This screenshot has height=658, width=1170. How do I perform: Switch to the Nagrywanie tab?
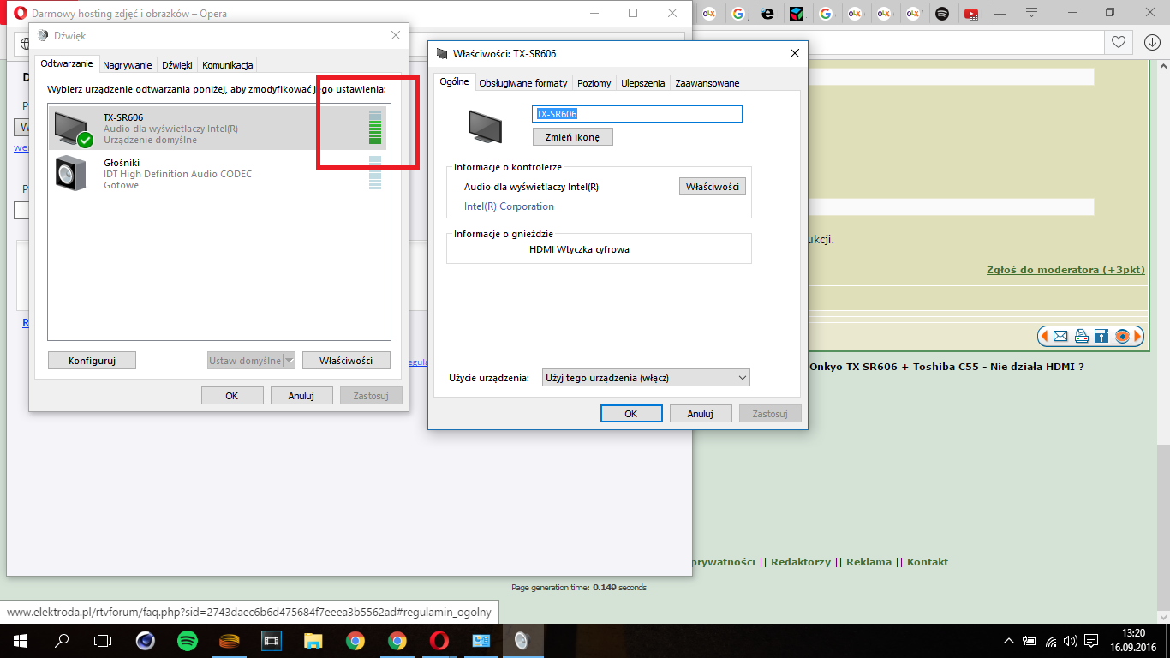tap(128, 65)
